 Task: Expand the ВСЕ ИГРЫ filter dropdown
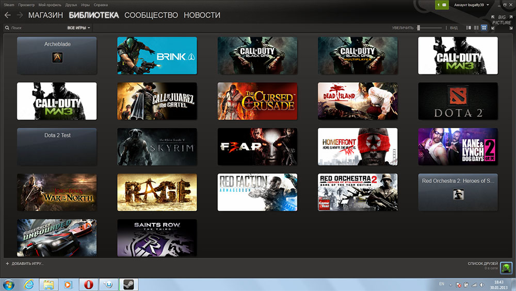78,27
